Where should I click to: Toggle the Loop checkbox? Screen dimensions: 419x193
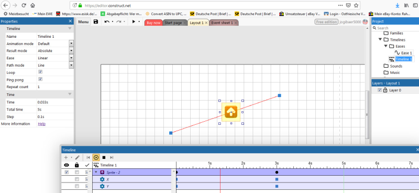pos(40,72)
